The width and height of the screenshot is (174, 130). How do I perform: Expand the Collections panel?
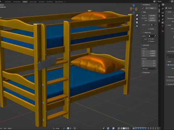point(142,73)
